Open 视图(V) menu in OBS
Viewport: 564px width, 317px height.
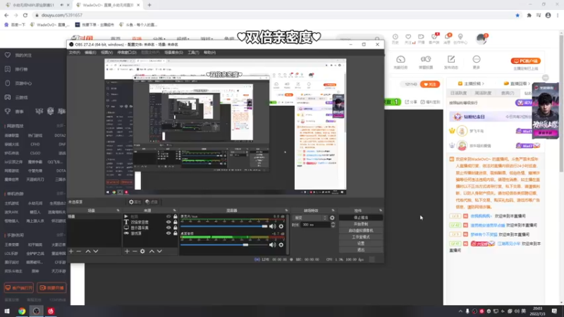[107, 52]
